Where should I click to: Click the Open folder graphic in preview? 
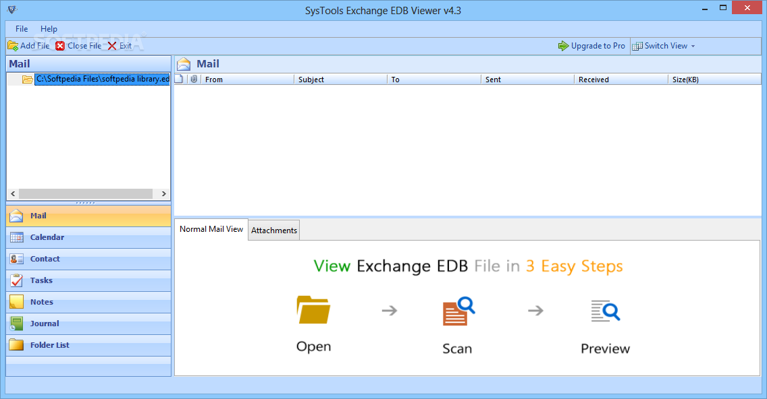(x=313, y=309)
